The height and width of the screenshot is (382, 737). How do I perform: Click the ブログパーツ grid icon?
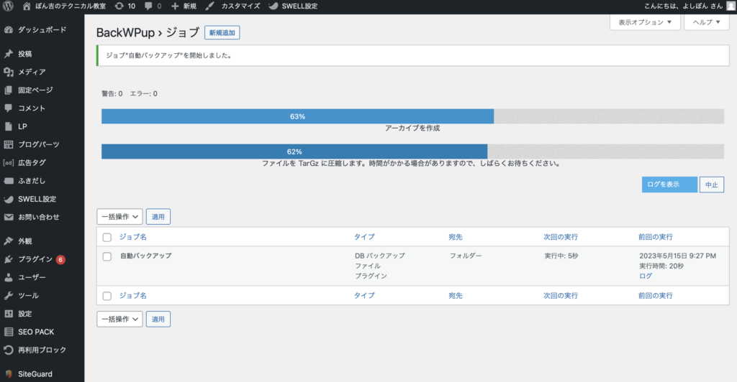coord(9,144)
